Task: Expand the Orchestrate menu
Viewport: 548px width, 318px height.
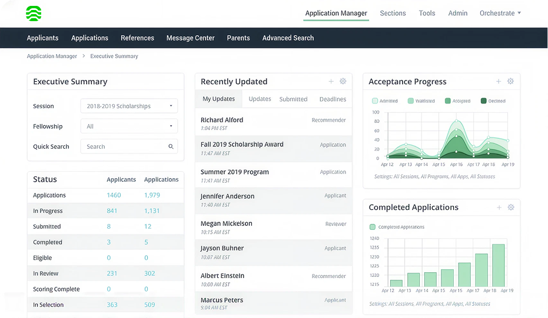Action: coord(500,14)
